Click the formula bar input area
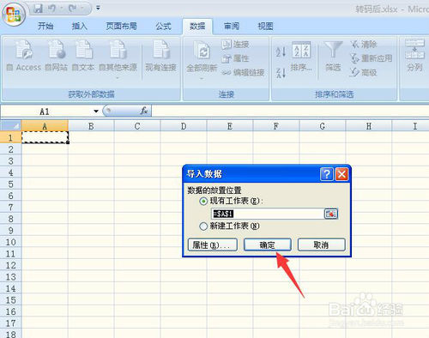 coord(290,111)
